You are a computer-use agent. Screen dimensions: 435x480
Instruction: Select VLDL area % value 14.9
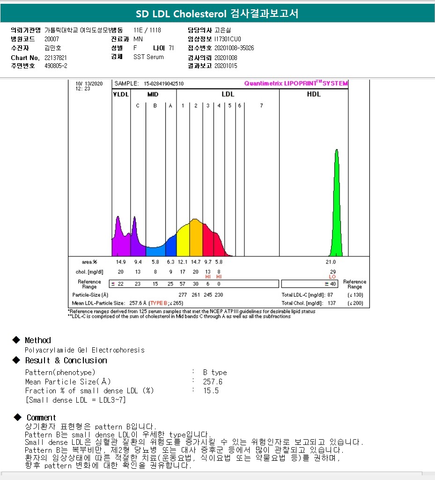121,262
